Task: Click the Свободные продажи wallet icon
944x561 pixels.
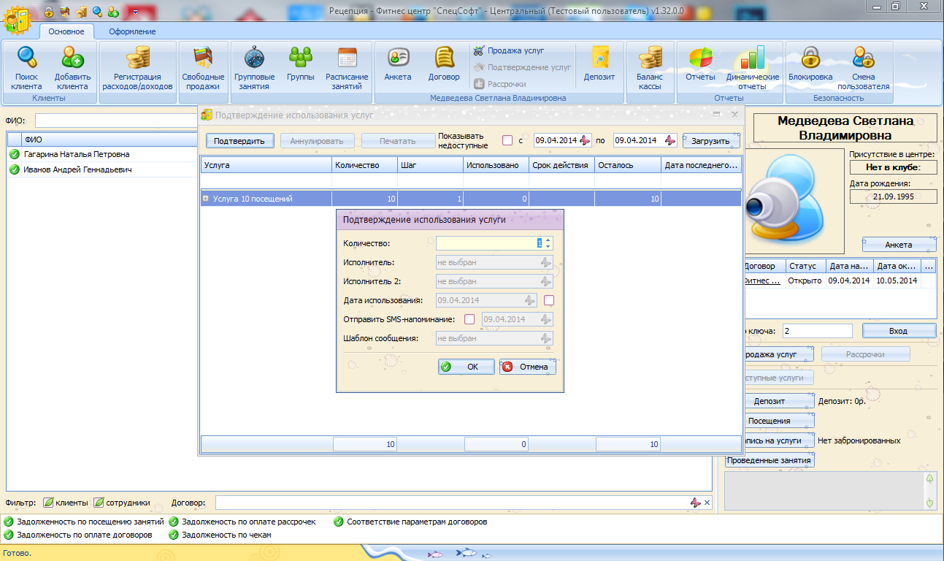Action: 203,58
